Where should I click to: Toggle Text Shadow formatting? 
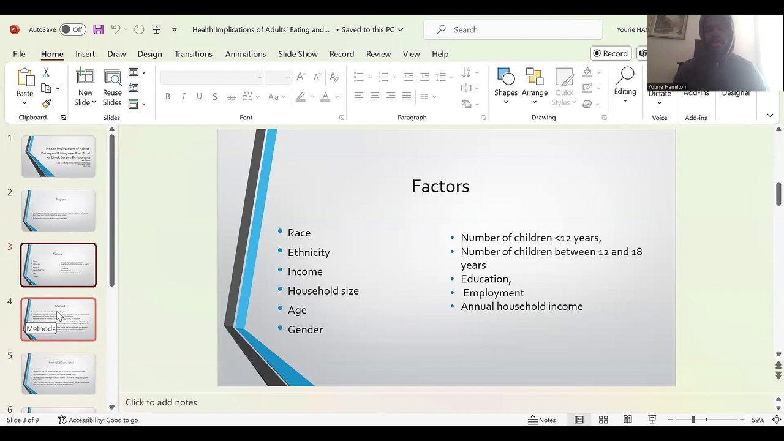point(215,97)
